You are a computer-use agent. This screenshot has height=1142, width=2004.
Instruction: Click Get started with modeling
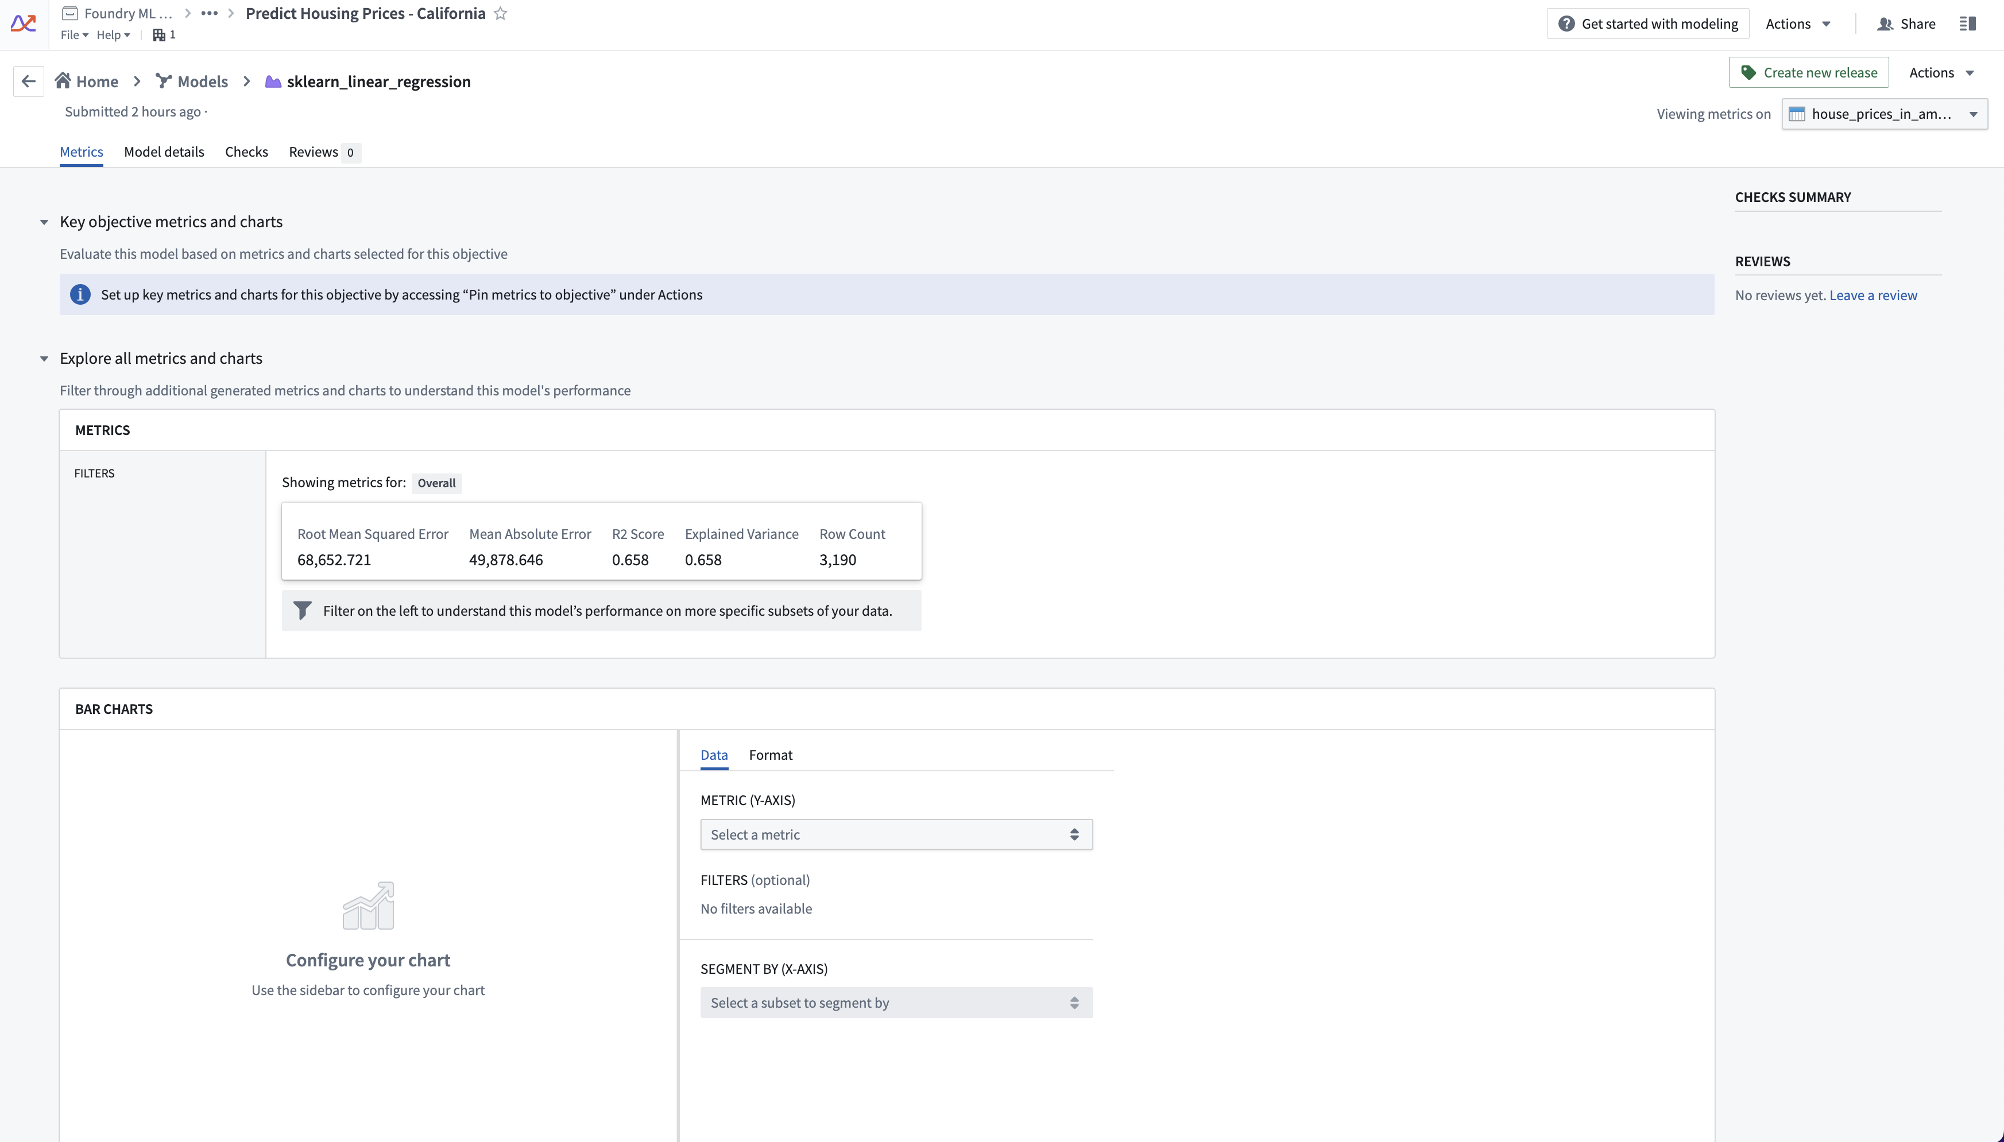[x=1648, y=24]
